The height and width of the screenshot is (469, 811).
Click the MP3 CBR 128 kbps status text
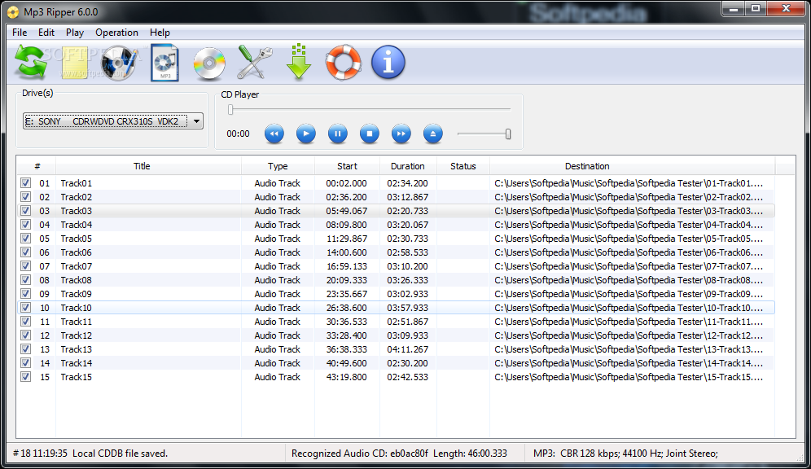point(626,454)
